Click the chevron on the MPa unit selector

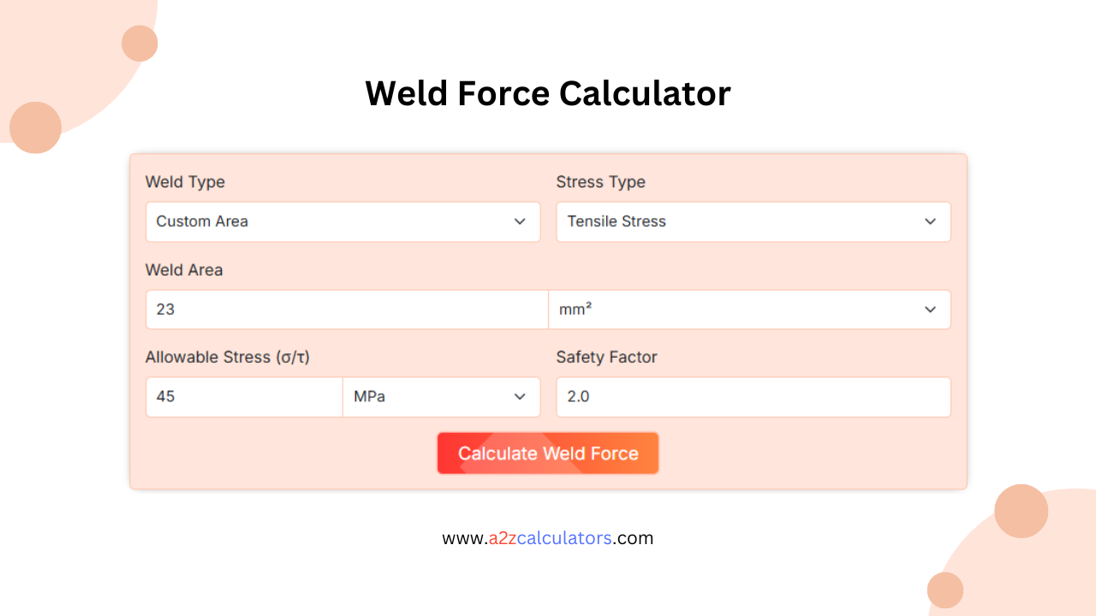(x=520, y=397)
